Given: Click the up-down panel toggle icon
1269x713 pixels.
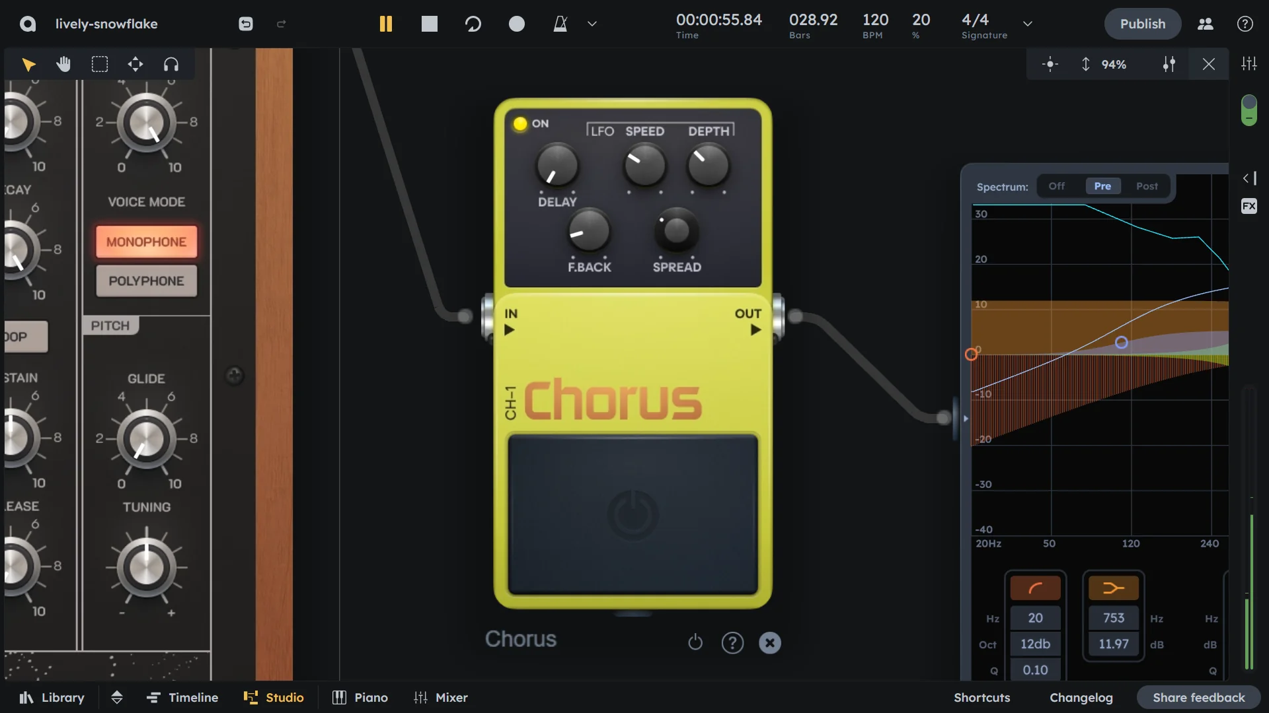Looking at the screenshot, I should (x=117, y=697).
